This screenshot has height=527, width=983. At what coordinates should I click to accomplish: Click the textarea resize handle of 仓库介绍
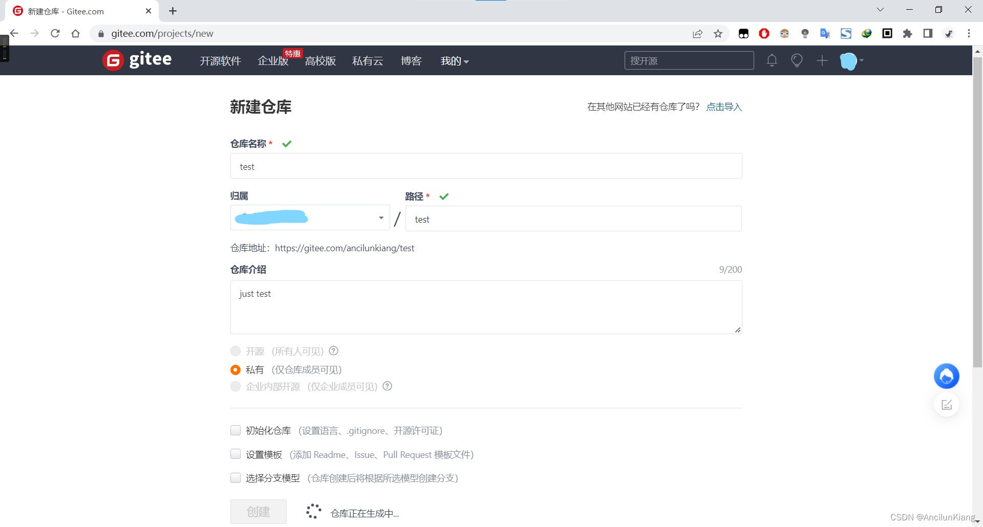pos(738,330)
